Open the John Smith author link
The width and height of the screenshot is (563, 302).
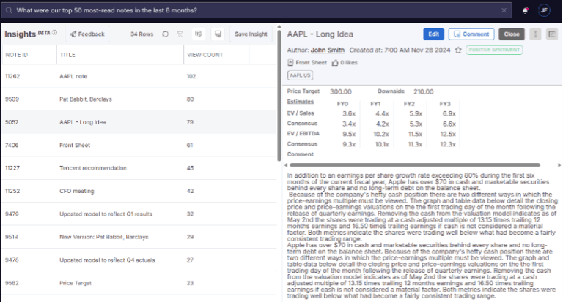[327, 50]
